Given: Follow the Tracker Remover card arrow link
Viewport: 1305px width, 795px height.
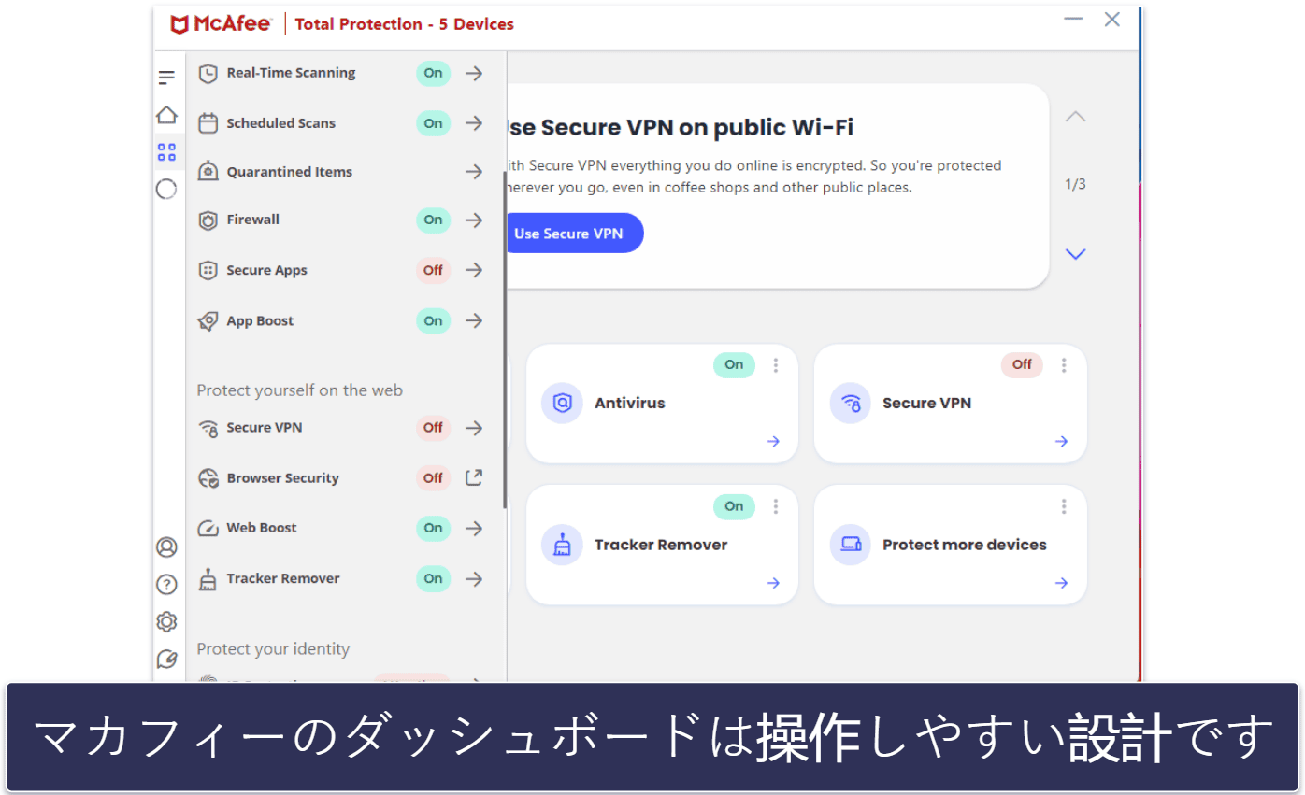Looking at the screenshot, I should 773,583.
